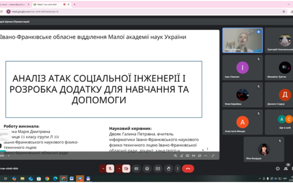Close the Gmail browser tab

click(x=29, y=4)
